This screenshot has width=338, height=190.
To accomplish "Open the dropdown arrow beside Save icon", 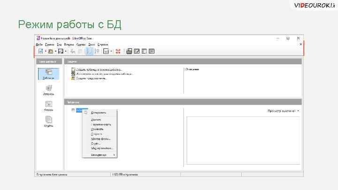I will [66, 51].
